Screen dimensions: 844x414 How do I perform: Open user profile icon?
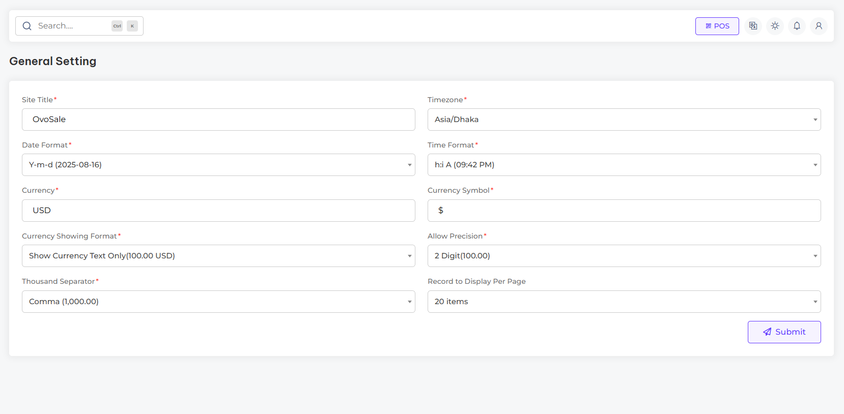[x=819, y=26]
